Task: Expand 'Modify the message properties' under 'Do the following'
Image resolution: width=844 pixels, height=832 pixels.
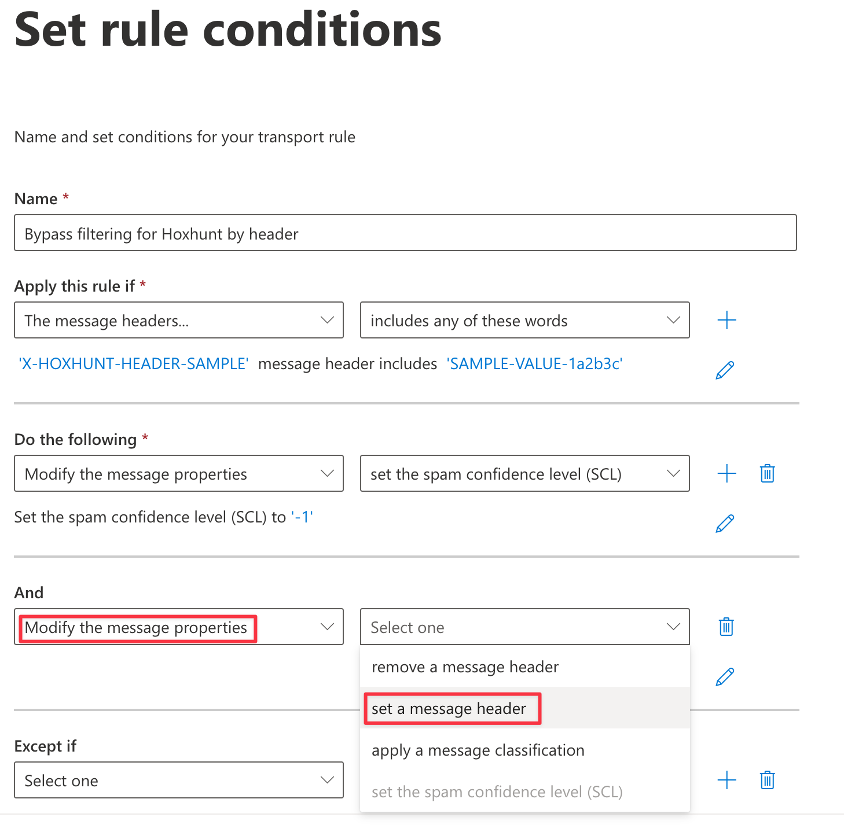Action: tap(179, 473)
